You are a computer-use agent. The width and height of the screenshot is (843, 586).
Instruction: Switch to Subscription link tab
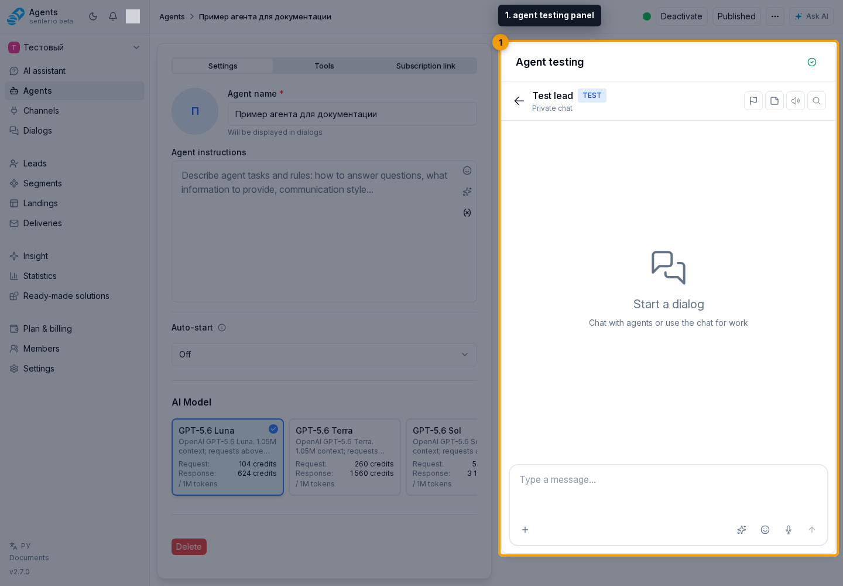click(x=426, y=66)
